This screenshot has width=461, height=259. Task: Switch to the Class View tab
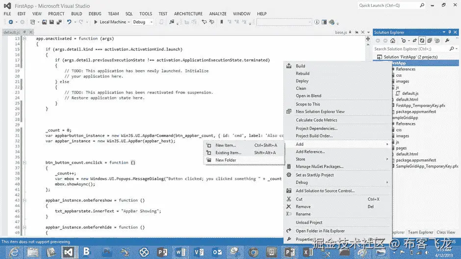pyautogui.click(x=446, y=232)
